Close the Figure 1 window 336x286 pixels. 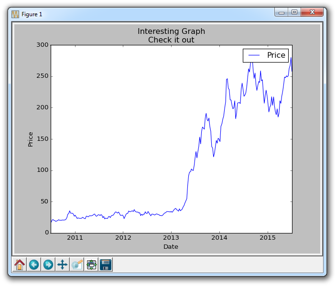[x=313, y=12]
